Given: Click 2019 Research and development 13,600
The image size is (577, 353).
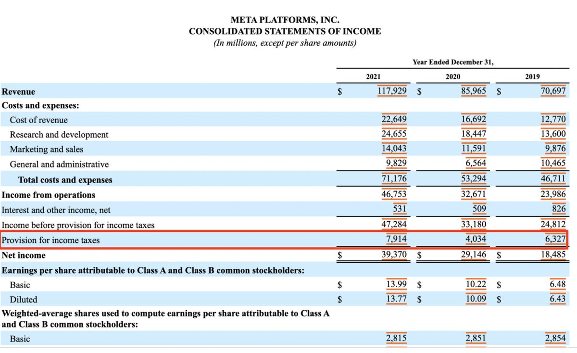Looking at the screenshot, I should (x=553, y=134).
